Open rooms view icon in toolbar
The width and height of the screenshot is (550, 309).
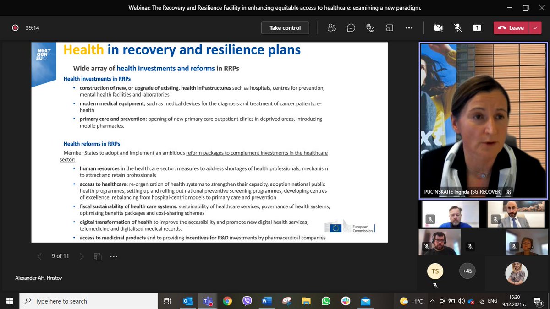click(x=390, y=28)
